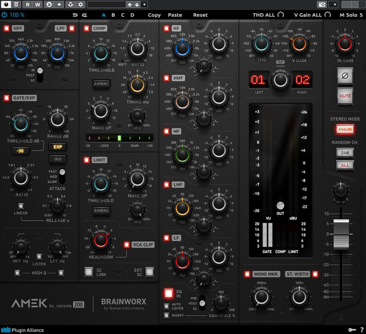Switch to preset bank D

132,15
